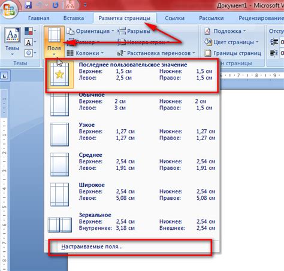
Task: Expand the Колонки columns dropdown
Action: tap(85, 53)
